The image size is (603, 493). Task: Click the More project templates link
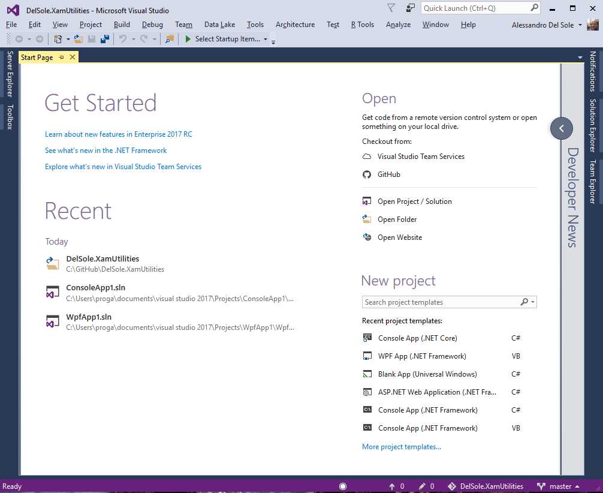point(402,447)
